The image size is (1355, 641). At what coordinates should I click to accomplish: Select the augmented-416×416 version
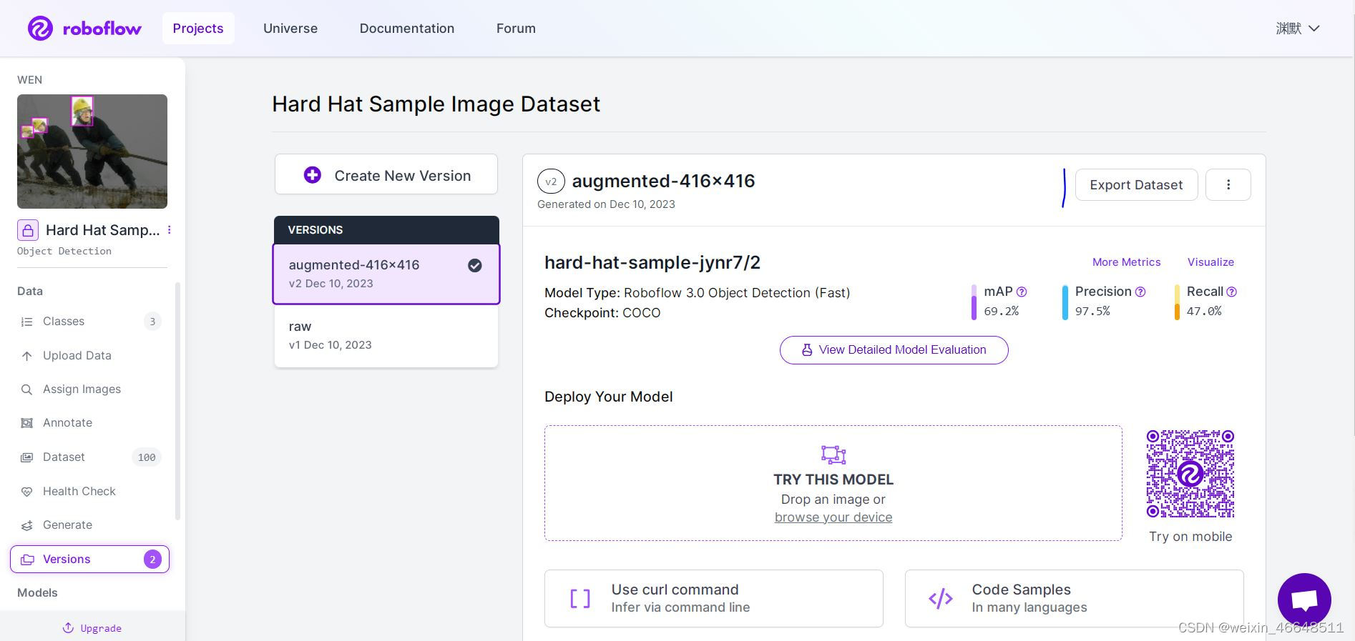point(386,274)
